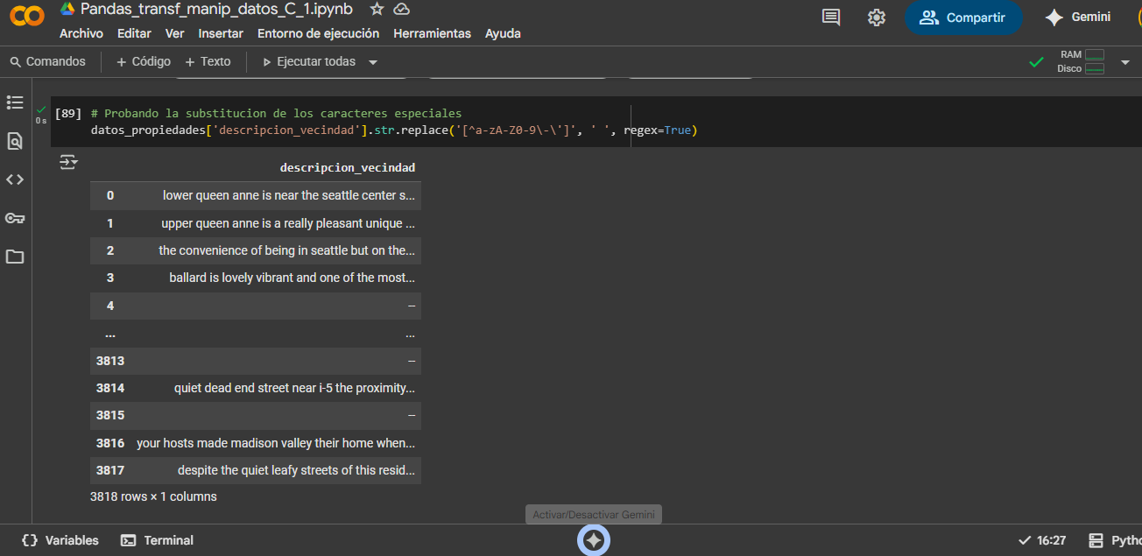Select row 3 ballard is lovely text
The image size is (1142, 556).
coord(292,278)
